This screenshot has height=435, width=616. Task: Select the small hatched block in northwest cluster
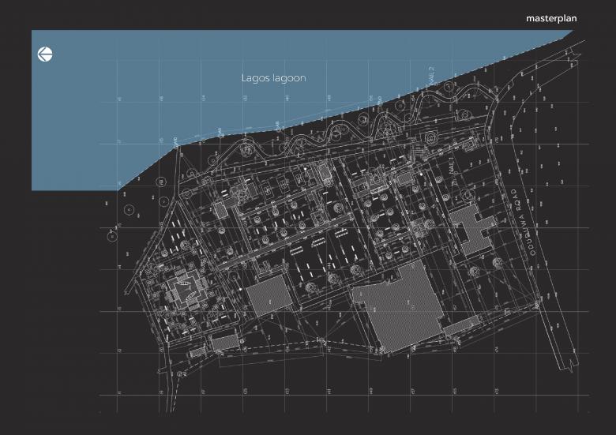(x=220, y=209)
